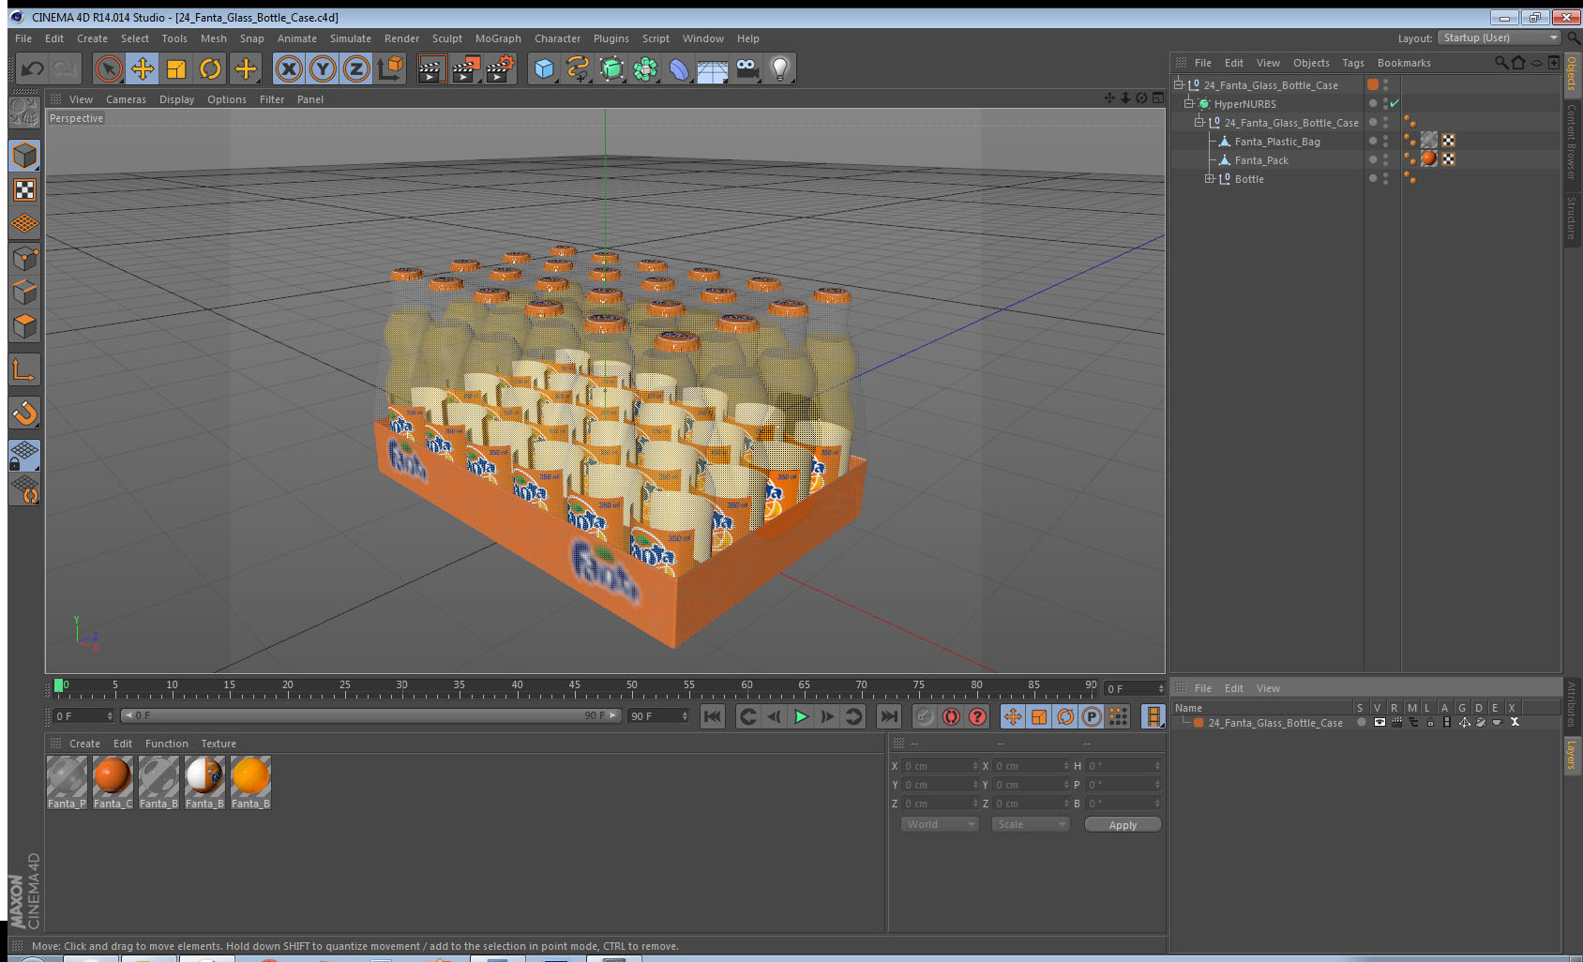Select the Fanta_Plastic_Bag object

point(1276,142)
